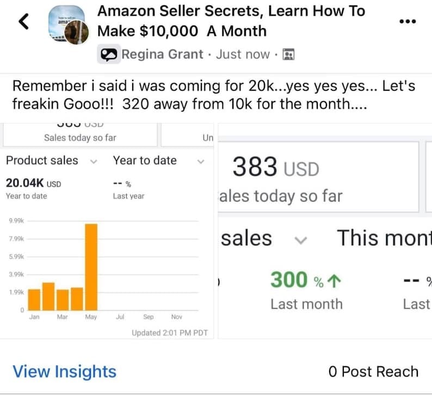The image size is (432, 395).
Task: Expand the Year to date dropdown
Action: [x=200, y=161]
